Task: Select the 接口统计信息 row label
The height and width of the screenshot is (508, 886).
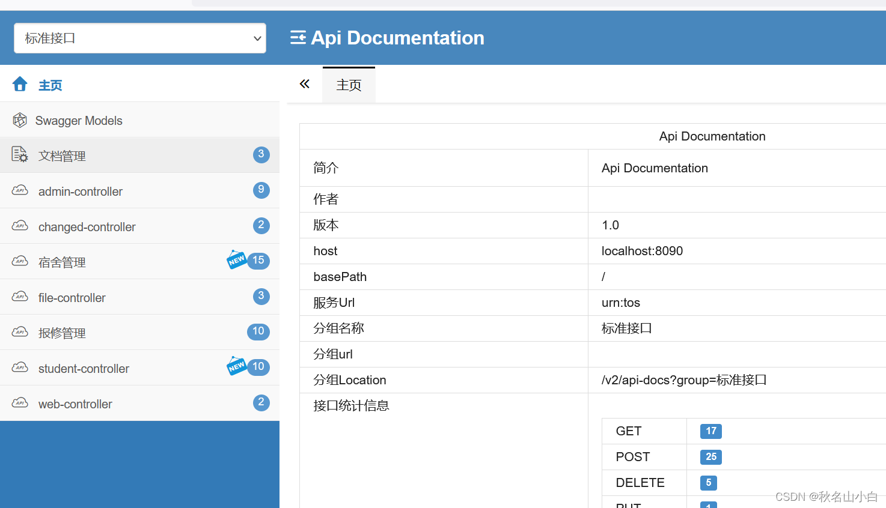Action: tap(351, 406)
